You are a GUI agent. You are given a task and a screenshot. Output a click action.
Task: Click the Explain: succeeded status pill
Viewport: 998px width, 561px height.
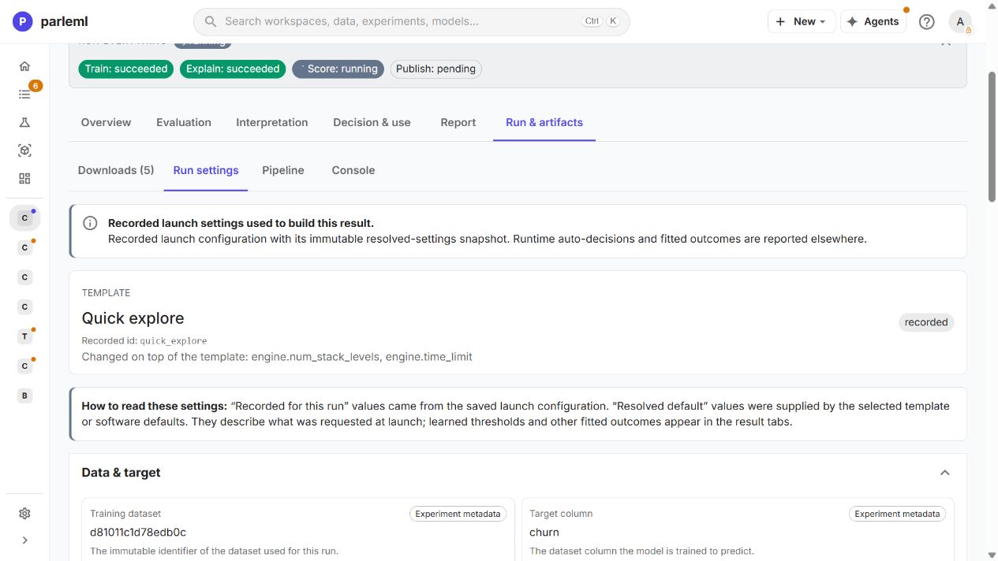coord(233,69)
